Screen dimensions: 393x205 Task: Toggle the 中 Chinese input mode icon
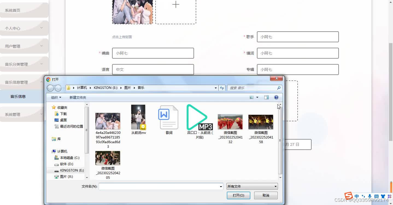click(x=357, y=196)
